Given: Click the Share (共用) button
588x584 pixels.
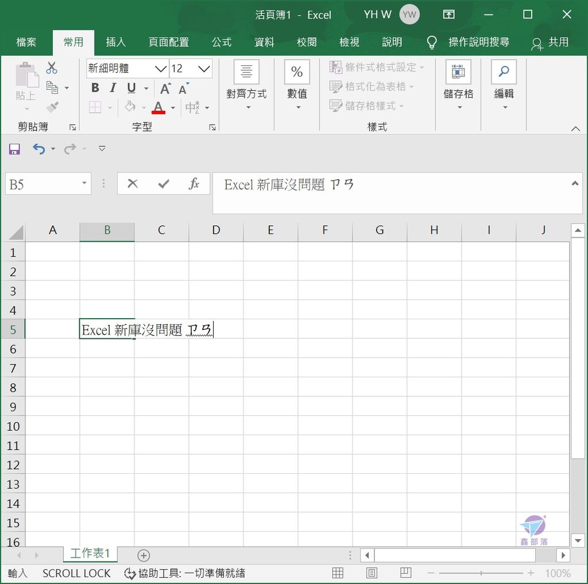Looking at the screenshot, I should click(x=550, y=42).
